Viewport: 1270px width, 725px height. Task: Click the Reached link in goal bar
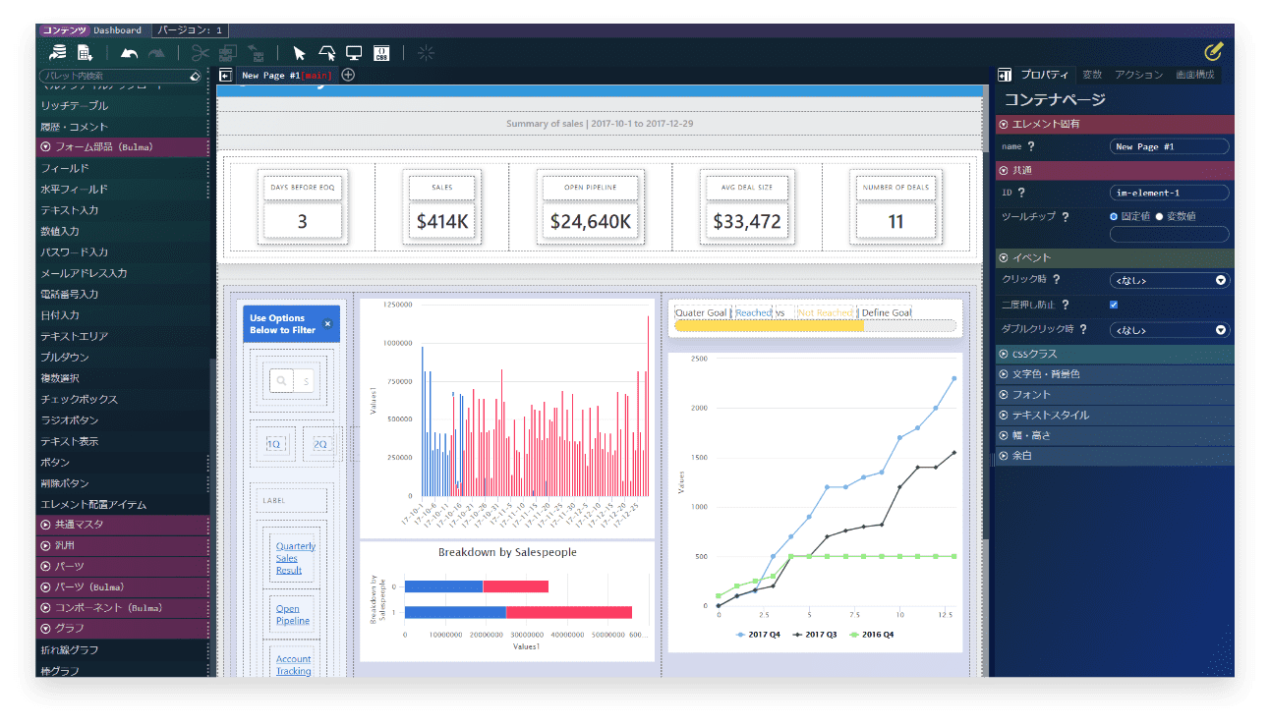753,312
